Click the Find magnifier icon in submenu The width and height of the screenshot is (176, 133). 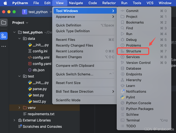tap(122, 28)
